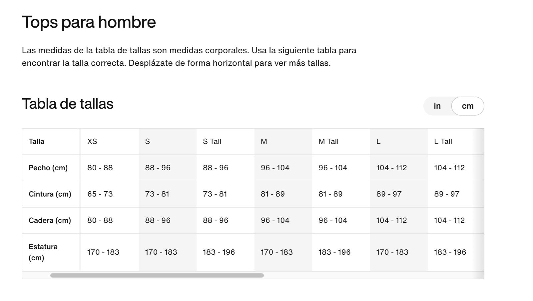Image resolution: width=533 pixels, height=301 pixels.
Task: Click the 'Tabla de tallas' heading
Action: pos(68,104)
